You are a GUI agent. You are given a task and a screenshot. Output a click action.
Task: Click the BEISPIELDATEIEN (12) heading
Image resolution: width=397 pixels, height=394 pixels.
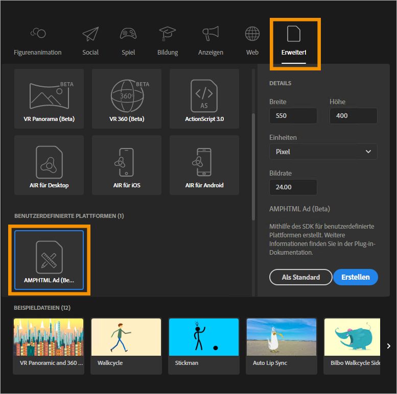(42, 308)
